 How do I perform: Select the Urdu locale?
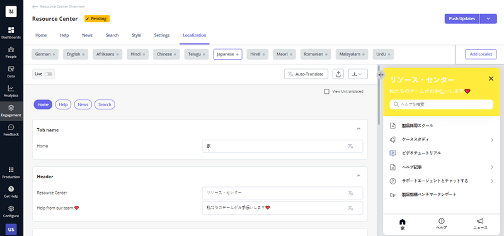tap(383, 54)
